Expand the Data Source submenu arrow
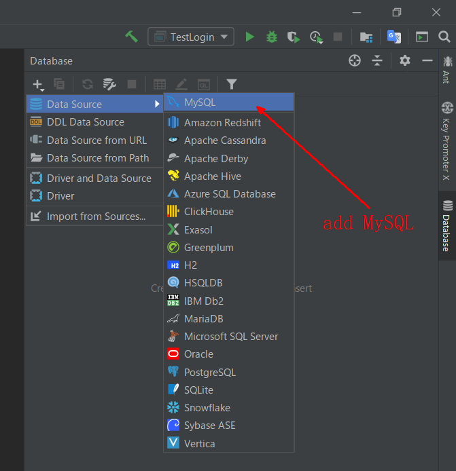The height and width of the screenshot is (471, 456). coord(157,104)
